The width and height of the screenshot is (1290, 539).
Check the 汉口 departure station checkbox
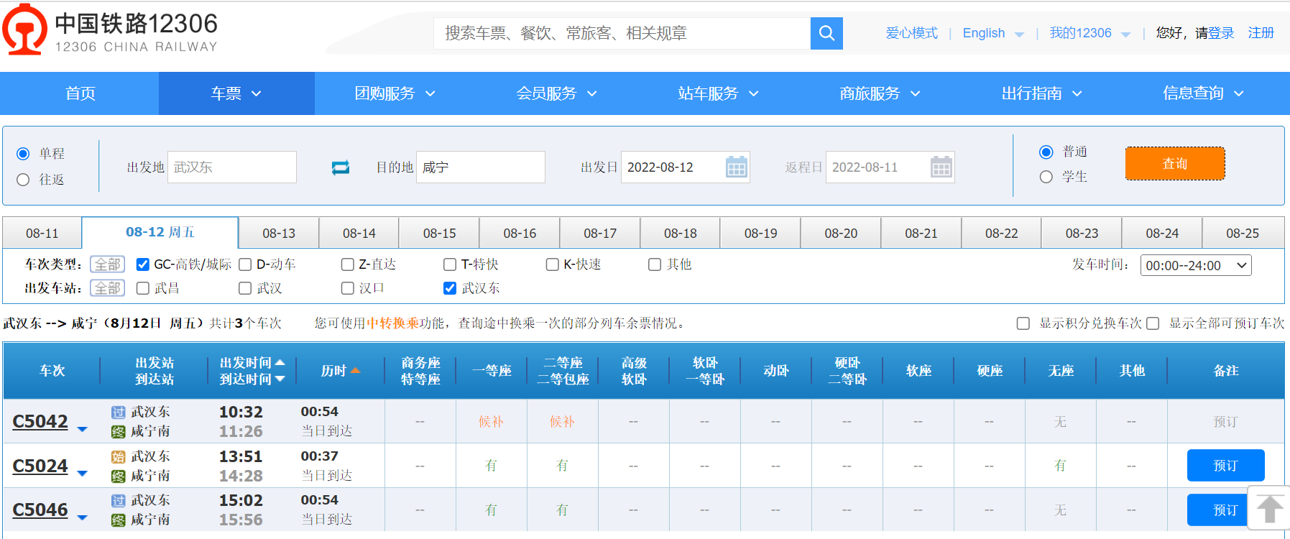click(348, 288)
